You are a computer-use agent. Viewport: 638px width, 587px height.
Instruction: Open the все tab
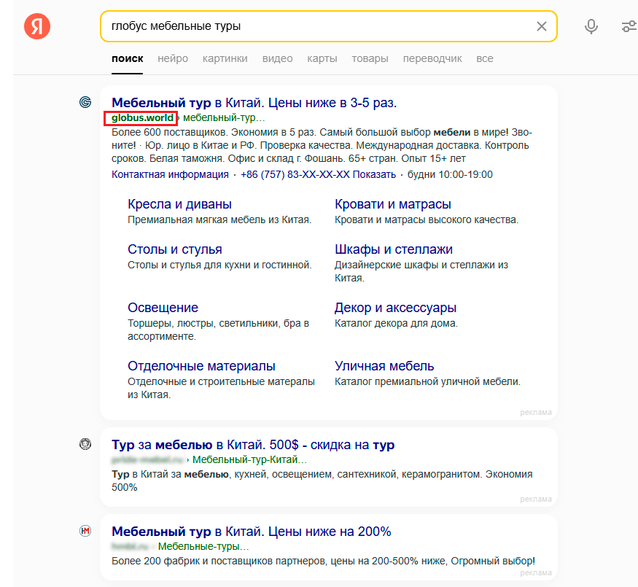[485, 58]
